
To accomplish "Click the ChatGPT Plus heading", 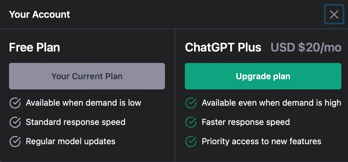I will pos(223,48).
